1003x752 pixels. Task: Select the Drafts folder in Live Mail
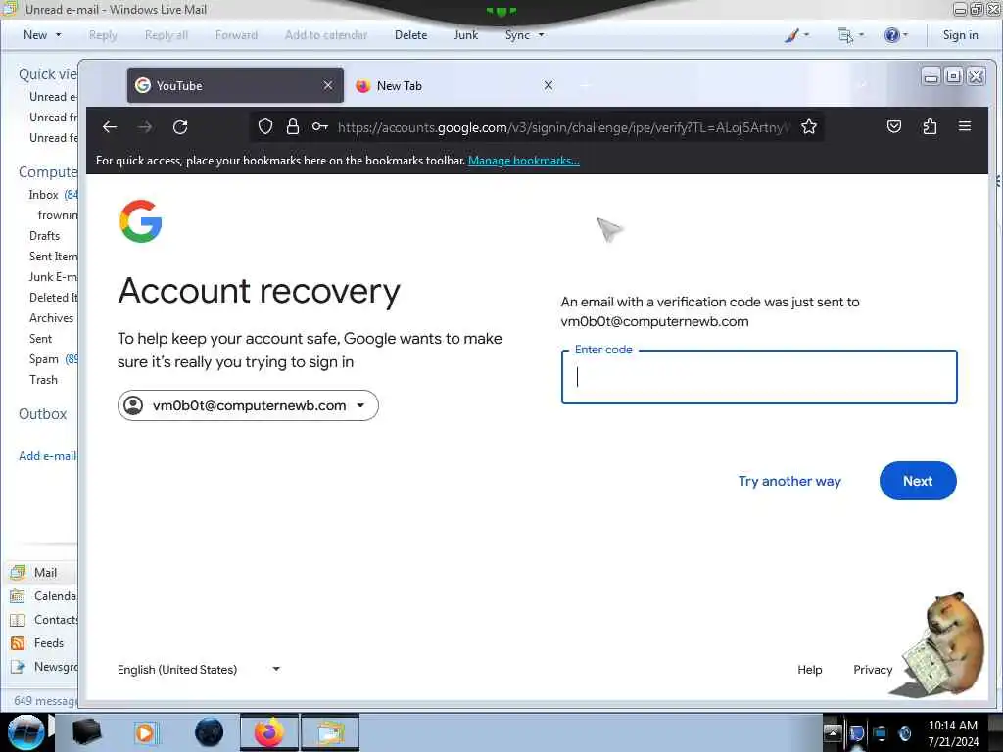point(44,235)
